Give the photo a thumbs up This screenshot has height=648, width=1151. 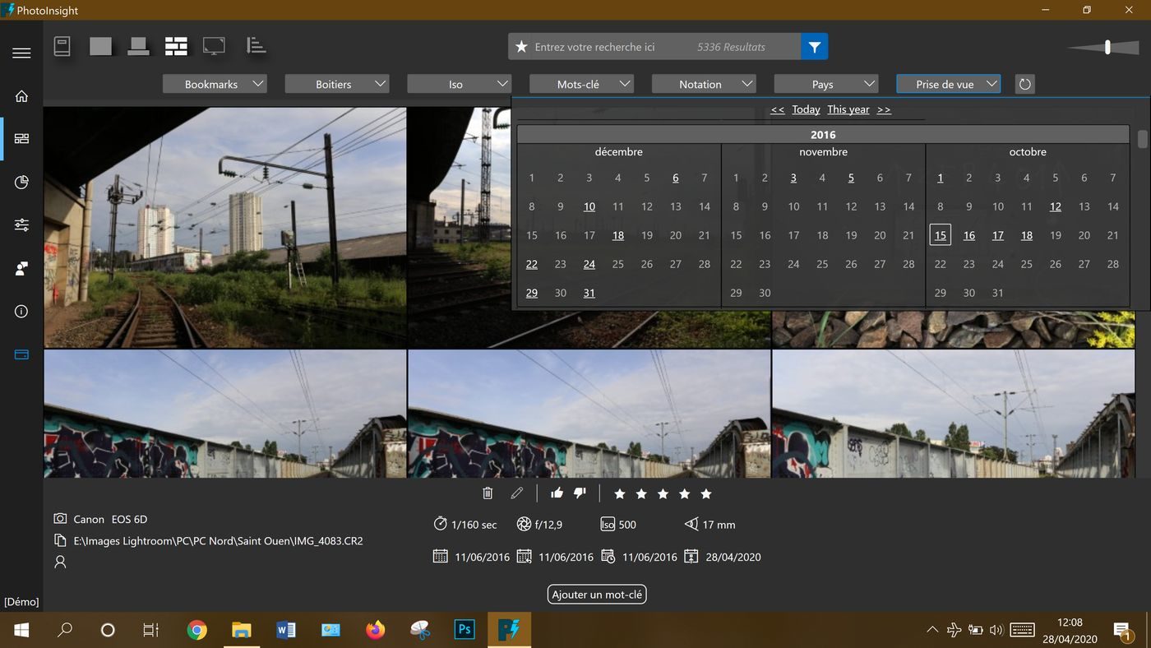(x=557, y=492)
